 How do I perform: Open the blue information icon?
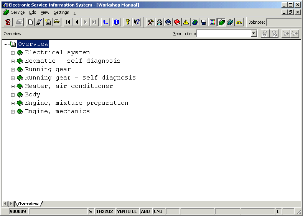click(x=117, y=22)
